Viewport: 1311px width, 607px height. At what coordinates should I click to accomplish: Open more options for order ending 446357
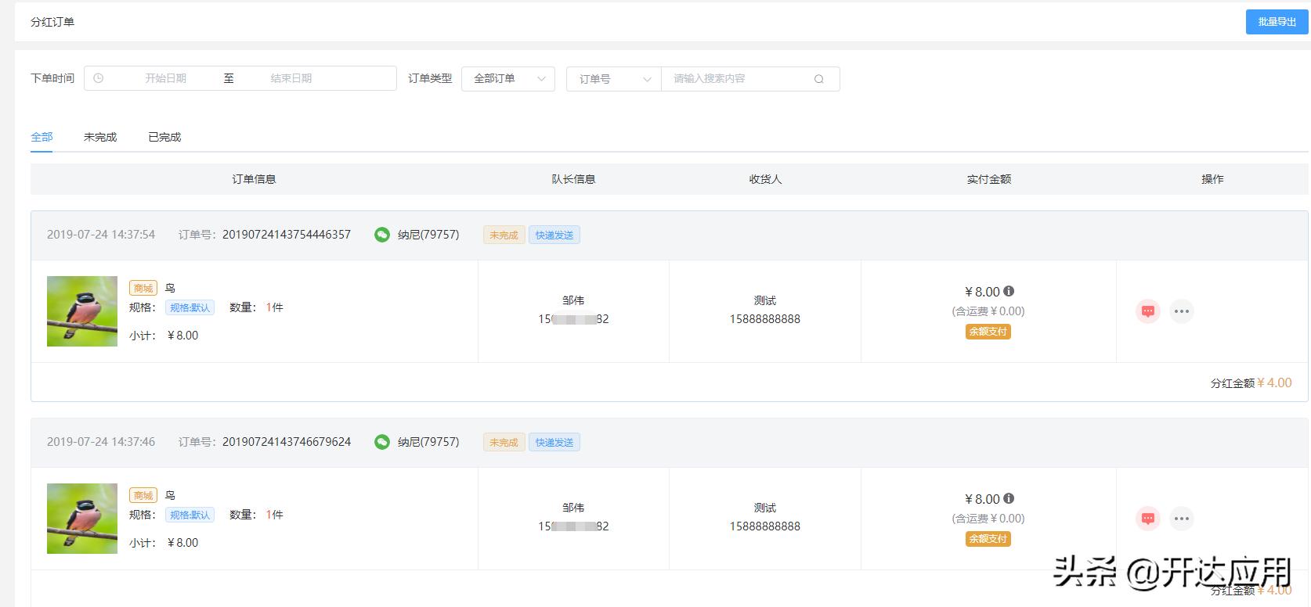[1182, 311]
